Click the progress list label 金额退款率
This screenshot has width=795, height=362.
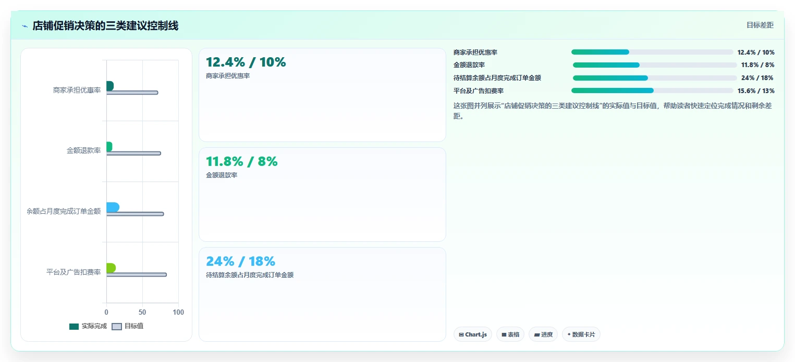[x=469, y=65]
